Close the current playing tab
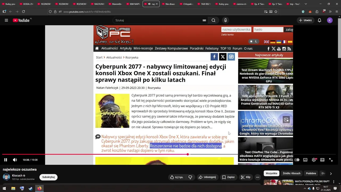 [157, 4]
